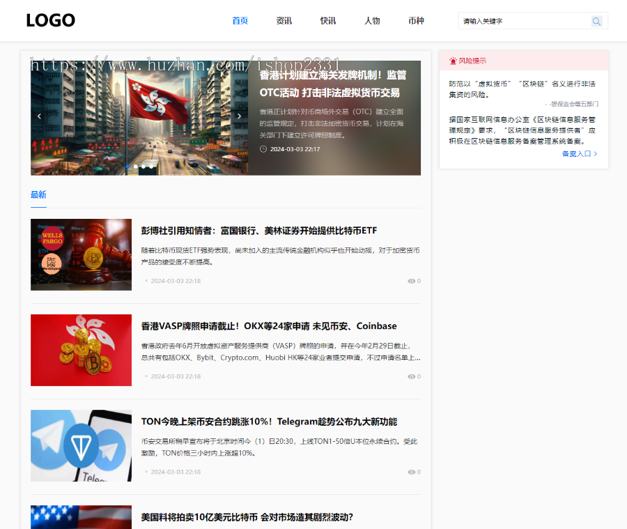Go to the 快讯 menu item
The image size is (627, 529).
[328, 21]
